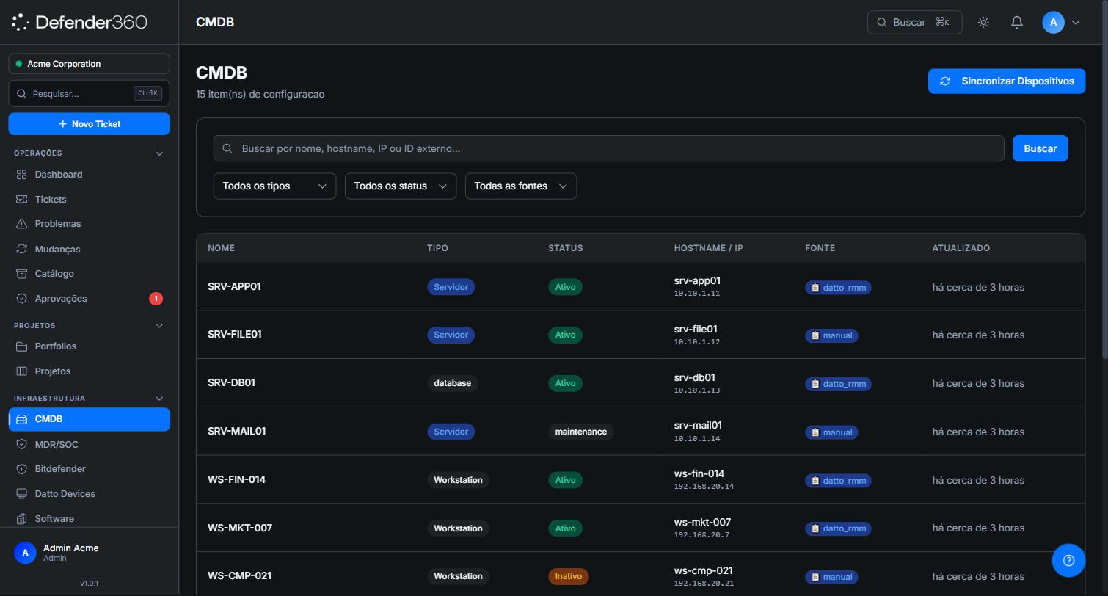Click the WS-CMP-021 item name
1108x596 pixels.
(x=239, y=575)
